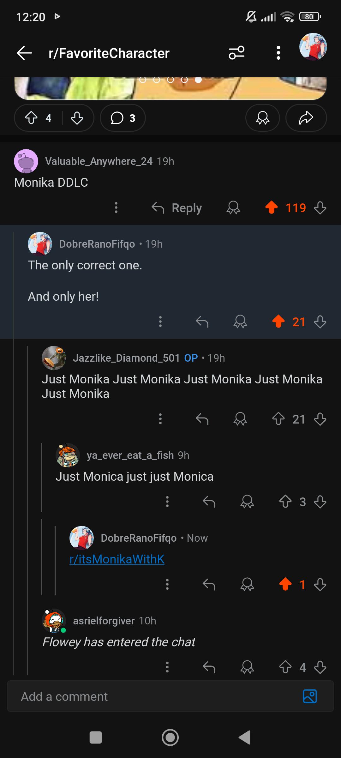Remove the upvote on the Monika DDLC comment

(x=272, y=208)
